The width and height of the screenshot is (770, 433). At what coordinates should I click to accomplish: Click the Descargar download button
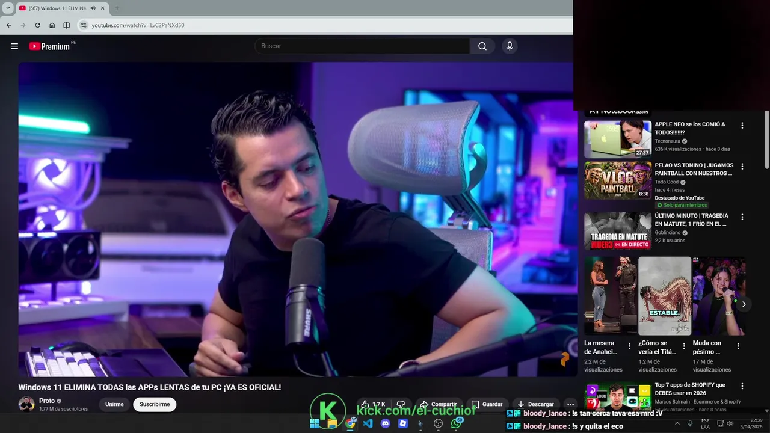pos(535,404)
